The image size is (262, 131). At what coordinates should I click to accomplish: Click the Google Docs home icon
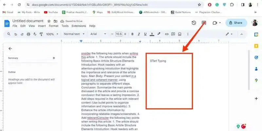click(x=7, y=23)
